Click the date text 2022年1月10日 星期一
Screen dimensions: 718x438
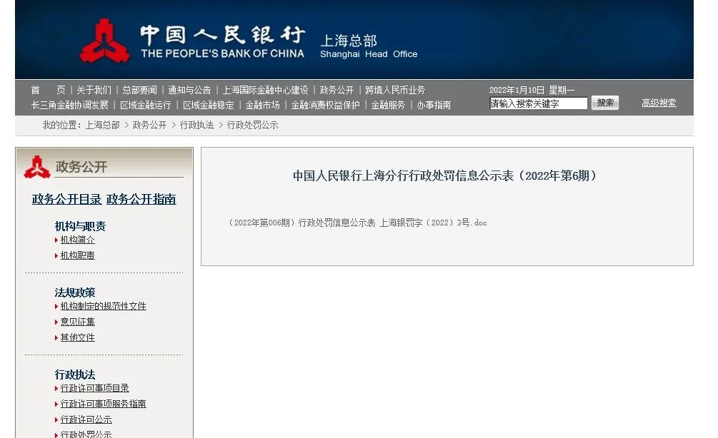point(532,90)
